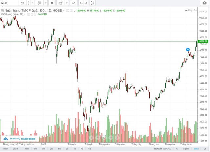Viewport: 210px width, 152px height.
Task: Click the 21000.00 price axis label
Action: coord(203,12)
